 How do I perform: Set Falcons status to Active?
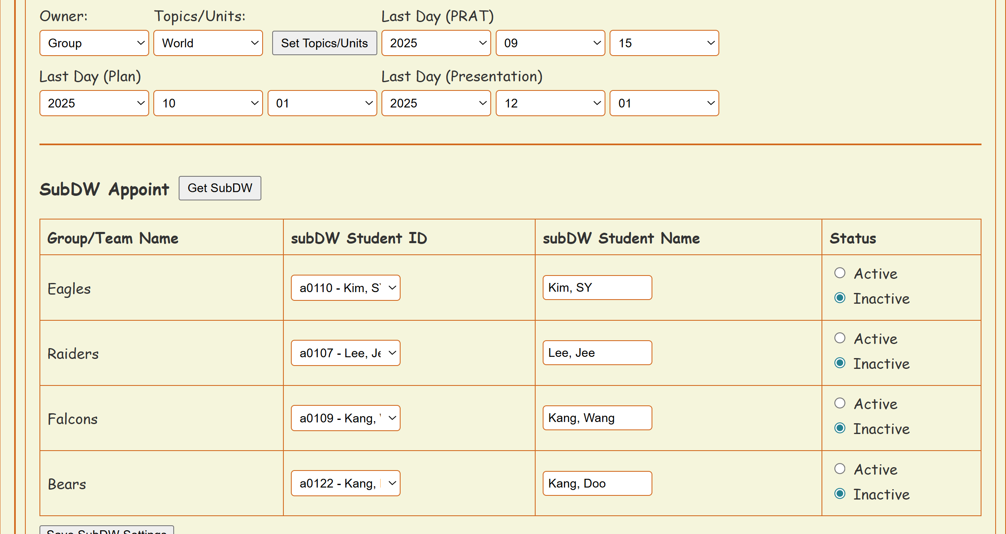point(840,403)
